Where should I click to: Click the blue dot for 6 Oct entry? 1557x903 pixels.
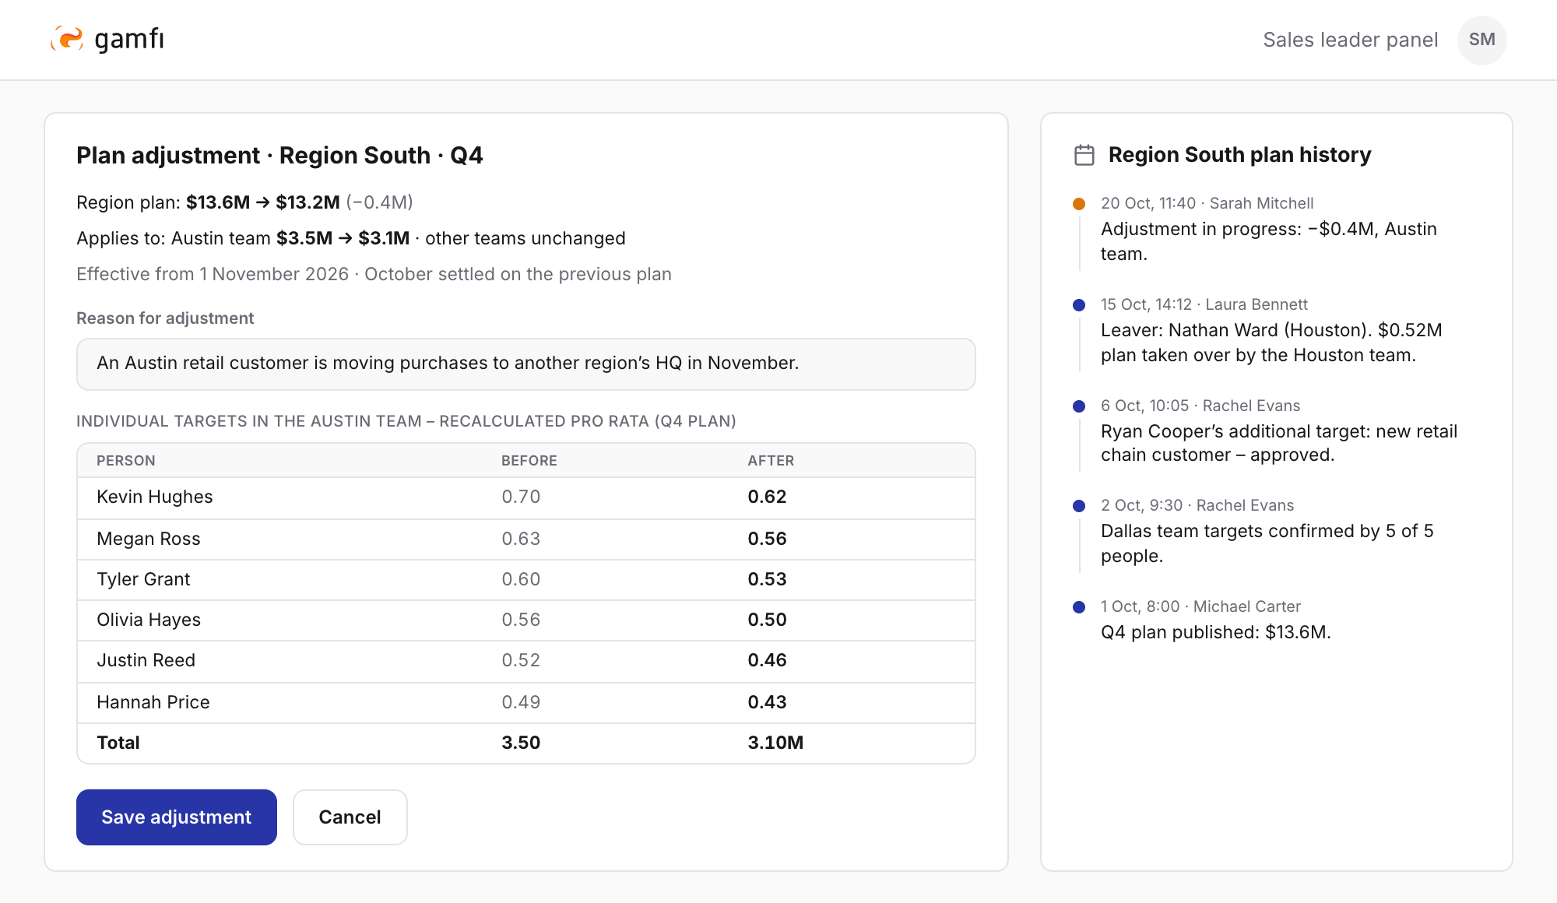click(x=1079, y=406)
